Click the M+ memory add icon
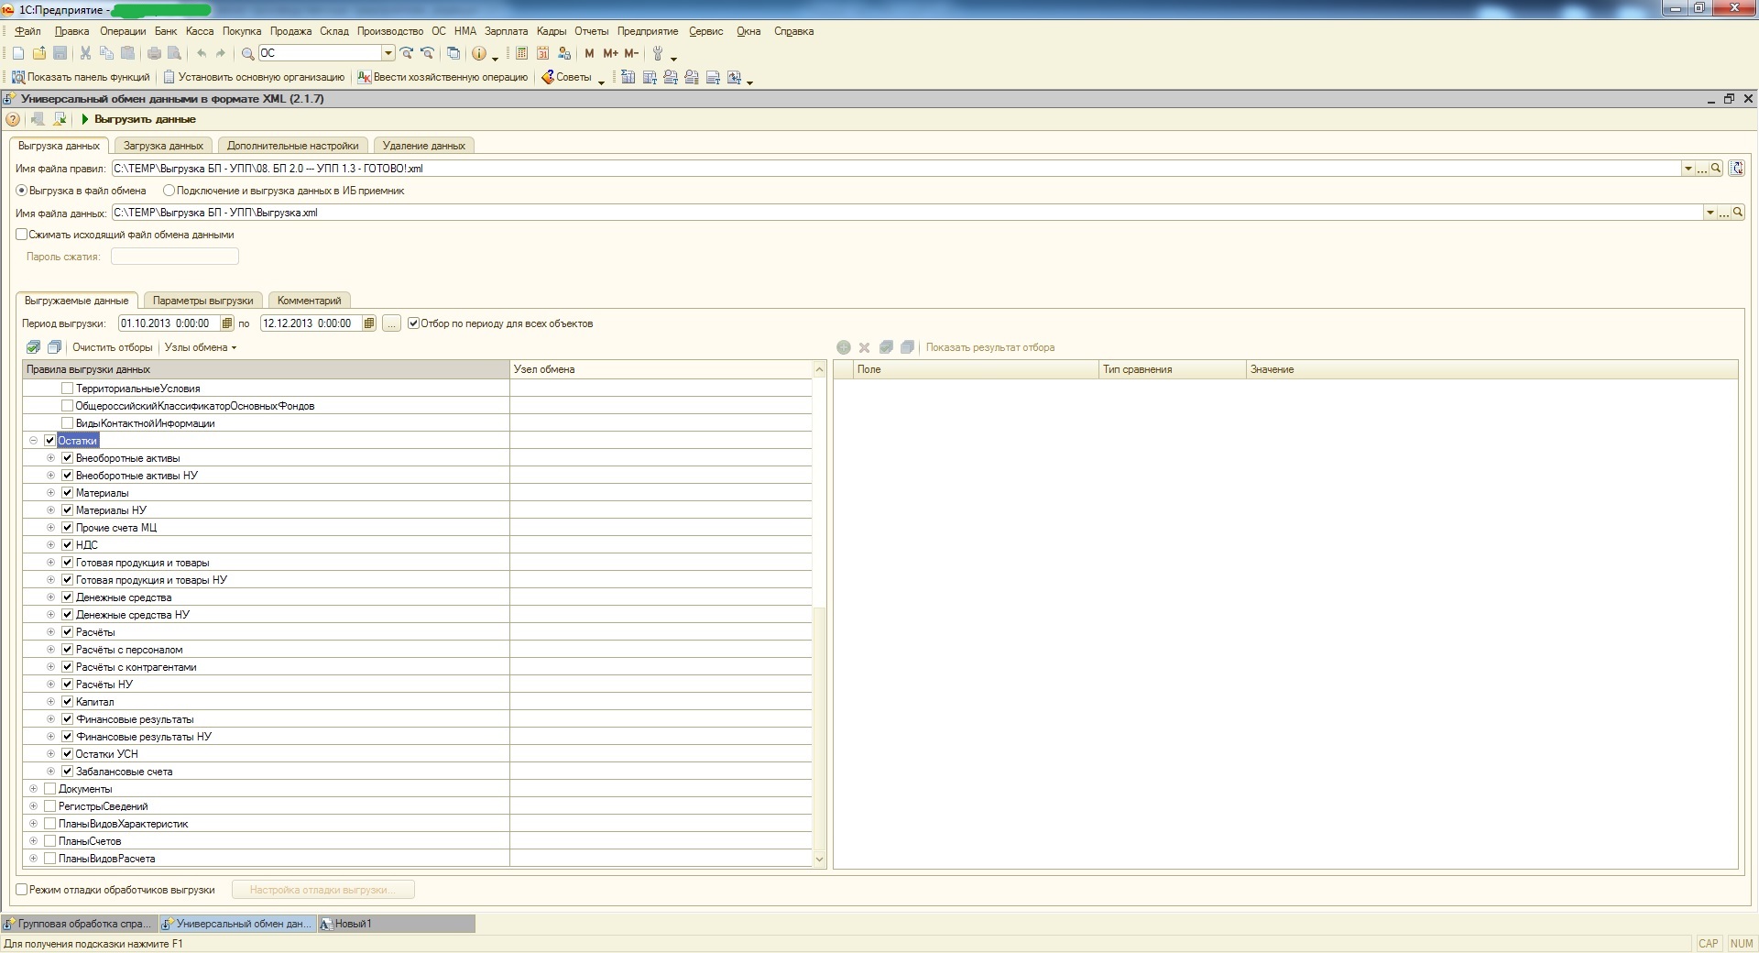Screen dimensions: 1759x953 tap(610, 53)
